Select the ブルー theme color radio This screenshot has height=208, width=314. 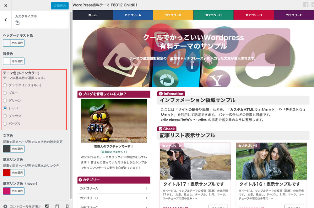tap(5, 93)
